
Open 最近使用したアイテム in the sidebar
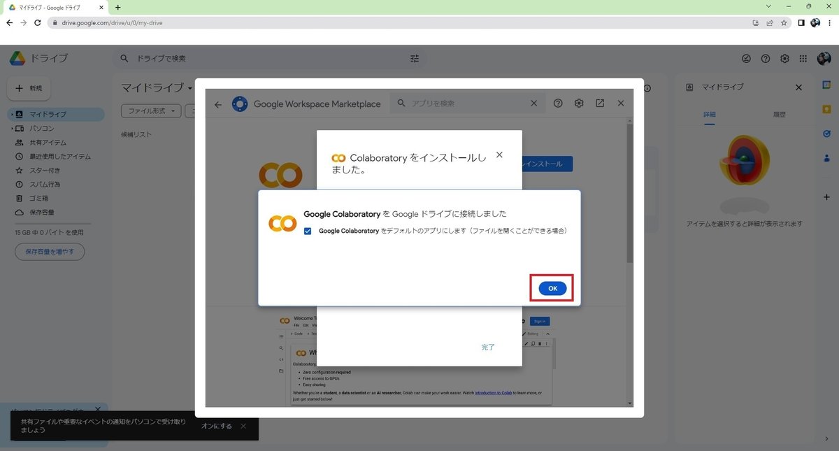pos(55,157)
